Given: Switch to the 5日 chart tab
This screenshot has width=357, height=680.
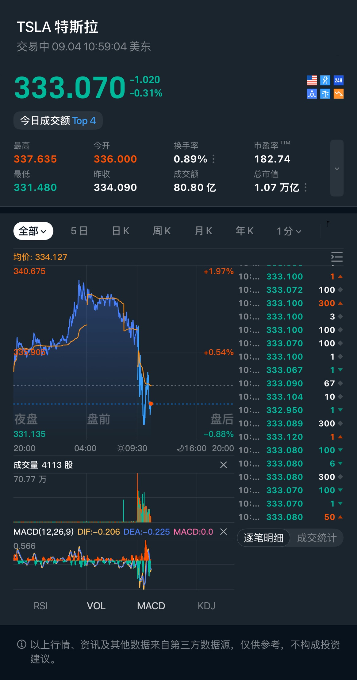Looking at the screenshot, I should (x=79, y=231).
